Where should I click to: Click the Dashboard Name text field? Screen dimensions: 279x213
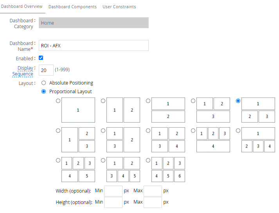tap(94, 45)
